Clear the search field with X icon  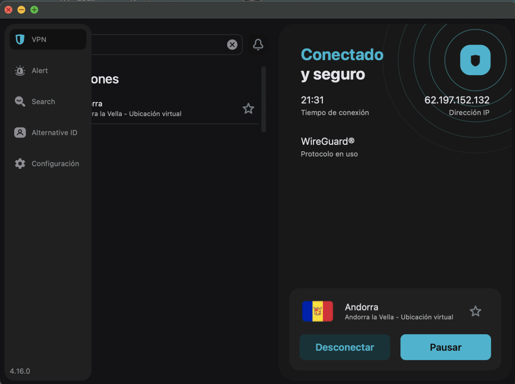pos(232,45)
